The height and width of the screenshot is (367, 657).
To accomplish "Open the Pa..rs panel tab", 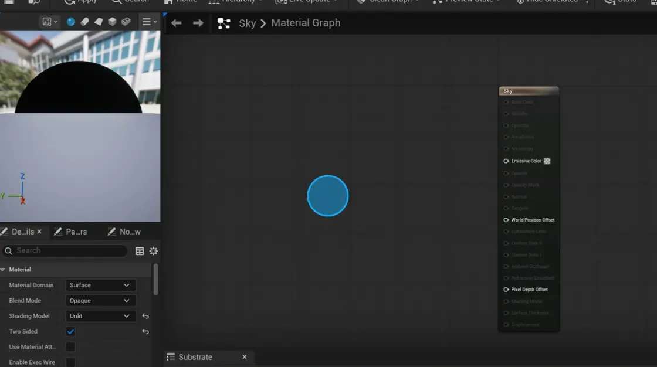I will (x=70, y=231).
